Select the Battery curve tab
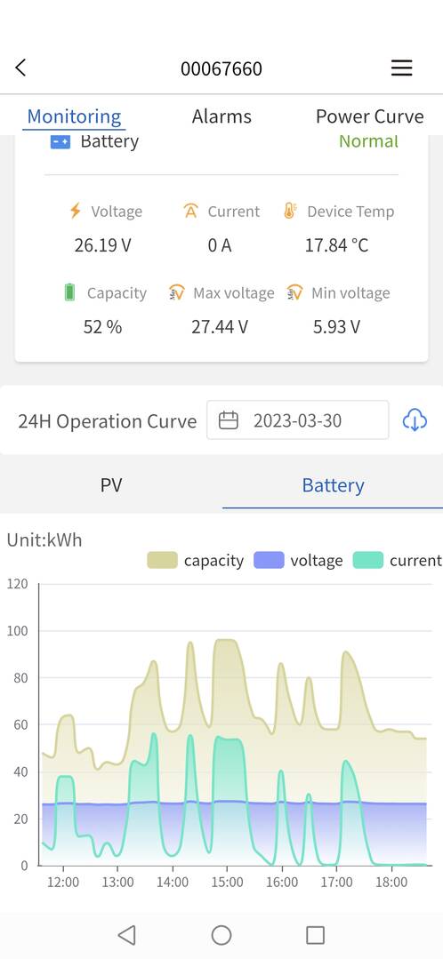 coord(333,485)
